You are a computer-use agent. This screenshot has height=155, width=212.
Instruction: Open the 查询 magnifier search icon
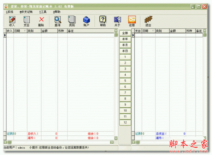(58, 21)
